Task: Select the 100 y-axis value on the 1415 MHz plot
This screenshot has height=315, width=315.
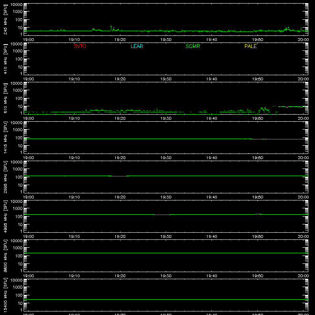Action: pos(19,138)
